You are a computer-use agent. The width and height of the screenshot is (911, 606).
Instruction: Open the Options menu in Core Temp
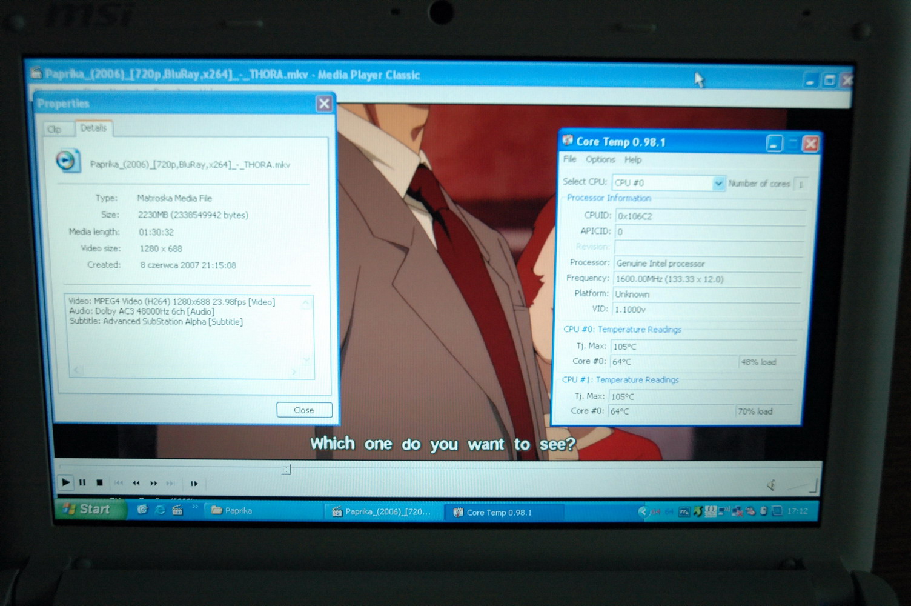coord(600,159)
